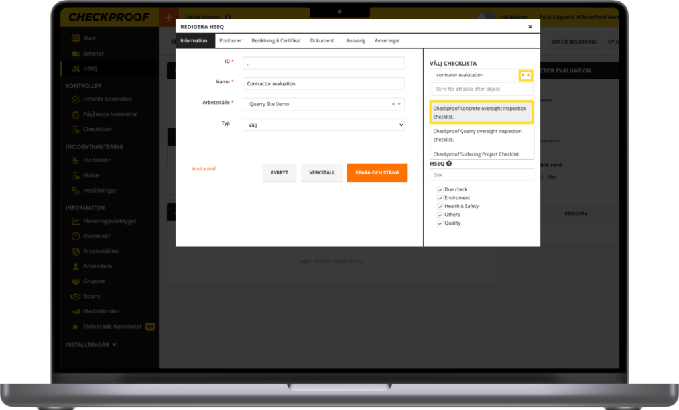Screen dimensions: 679x410
Task: Open the Typ dropdown showing Välj
Action: click(323, 125)
